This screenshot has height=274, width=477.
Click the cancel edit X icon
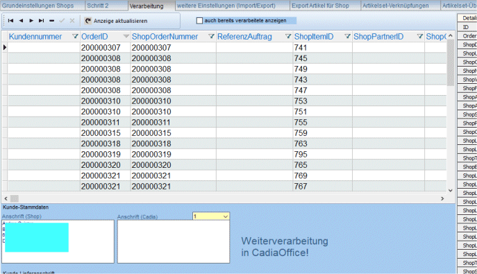pyautogui.click(x=72, y=21)
